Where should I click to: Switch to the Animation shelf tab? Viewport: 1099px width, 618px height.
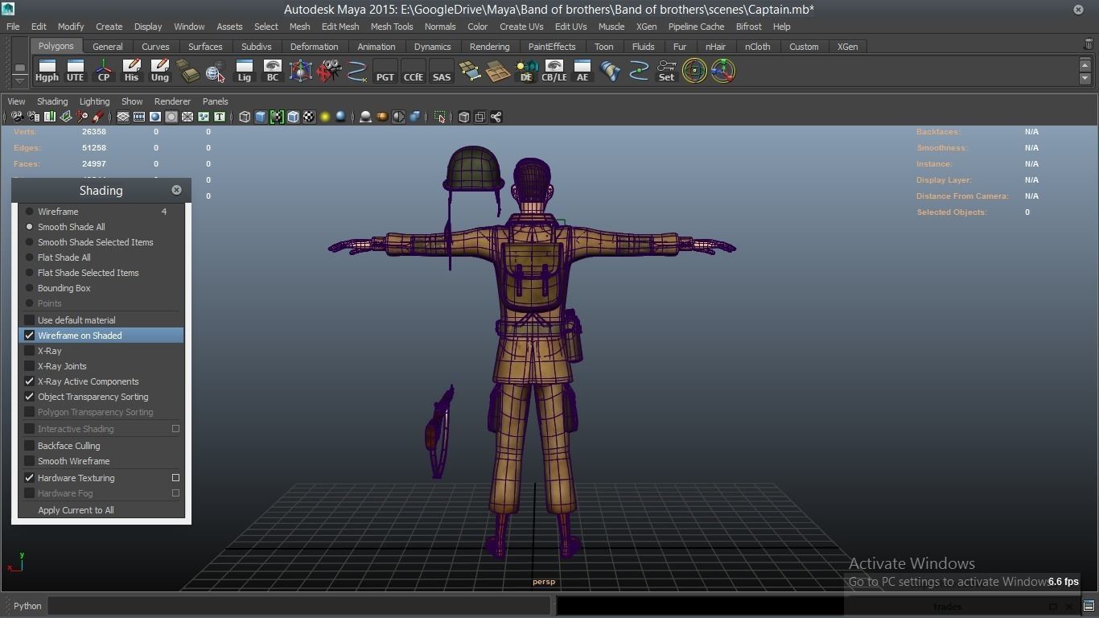pyautogui.click(x=377, y=47)
